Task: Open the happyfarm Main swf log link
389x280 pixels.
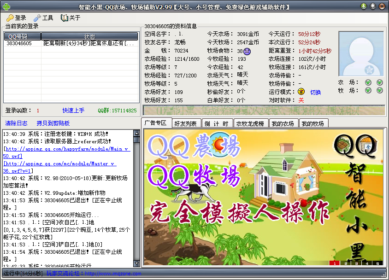Action: (x=67, y=152)
